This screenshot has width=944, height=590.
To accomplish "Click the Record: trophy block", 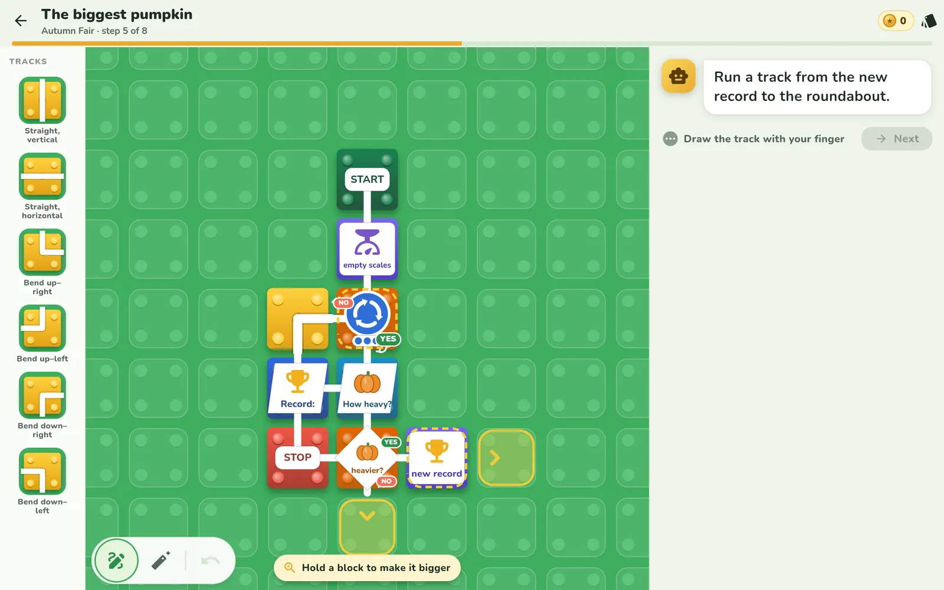I will pos(297,388).
